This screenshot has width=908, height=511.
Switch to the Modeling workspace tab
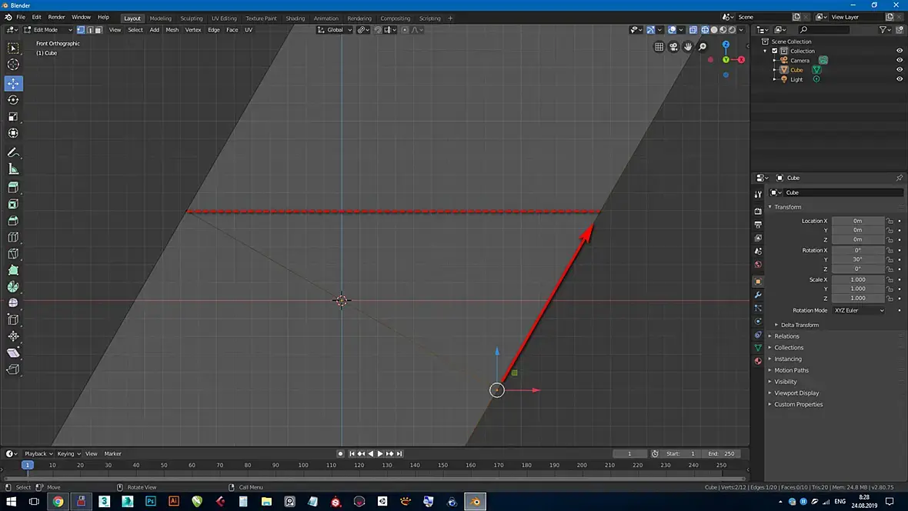point(160,18)
